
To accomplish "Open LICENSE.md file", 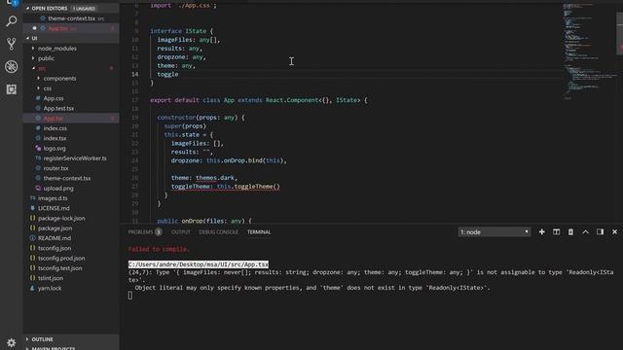I will [54, 208].
